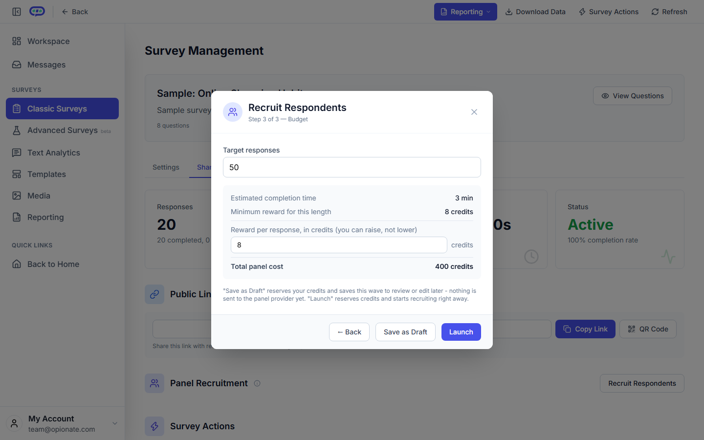Click the Survey Actions lightning icon
The height and width of the screenshot is (440, 704).
click(154, 426)
